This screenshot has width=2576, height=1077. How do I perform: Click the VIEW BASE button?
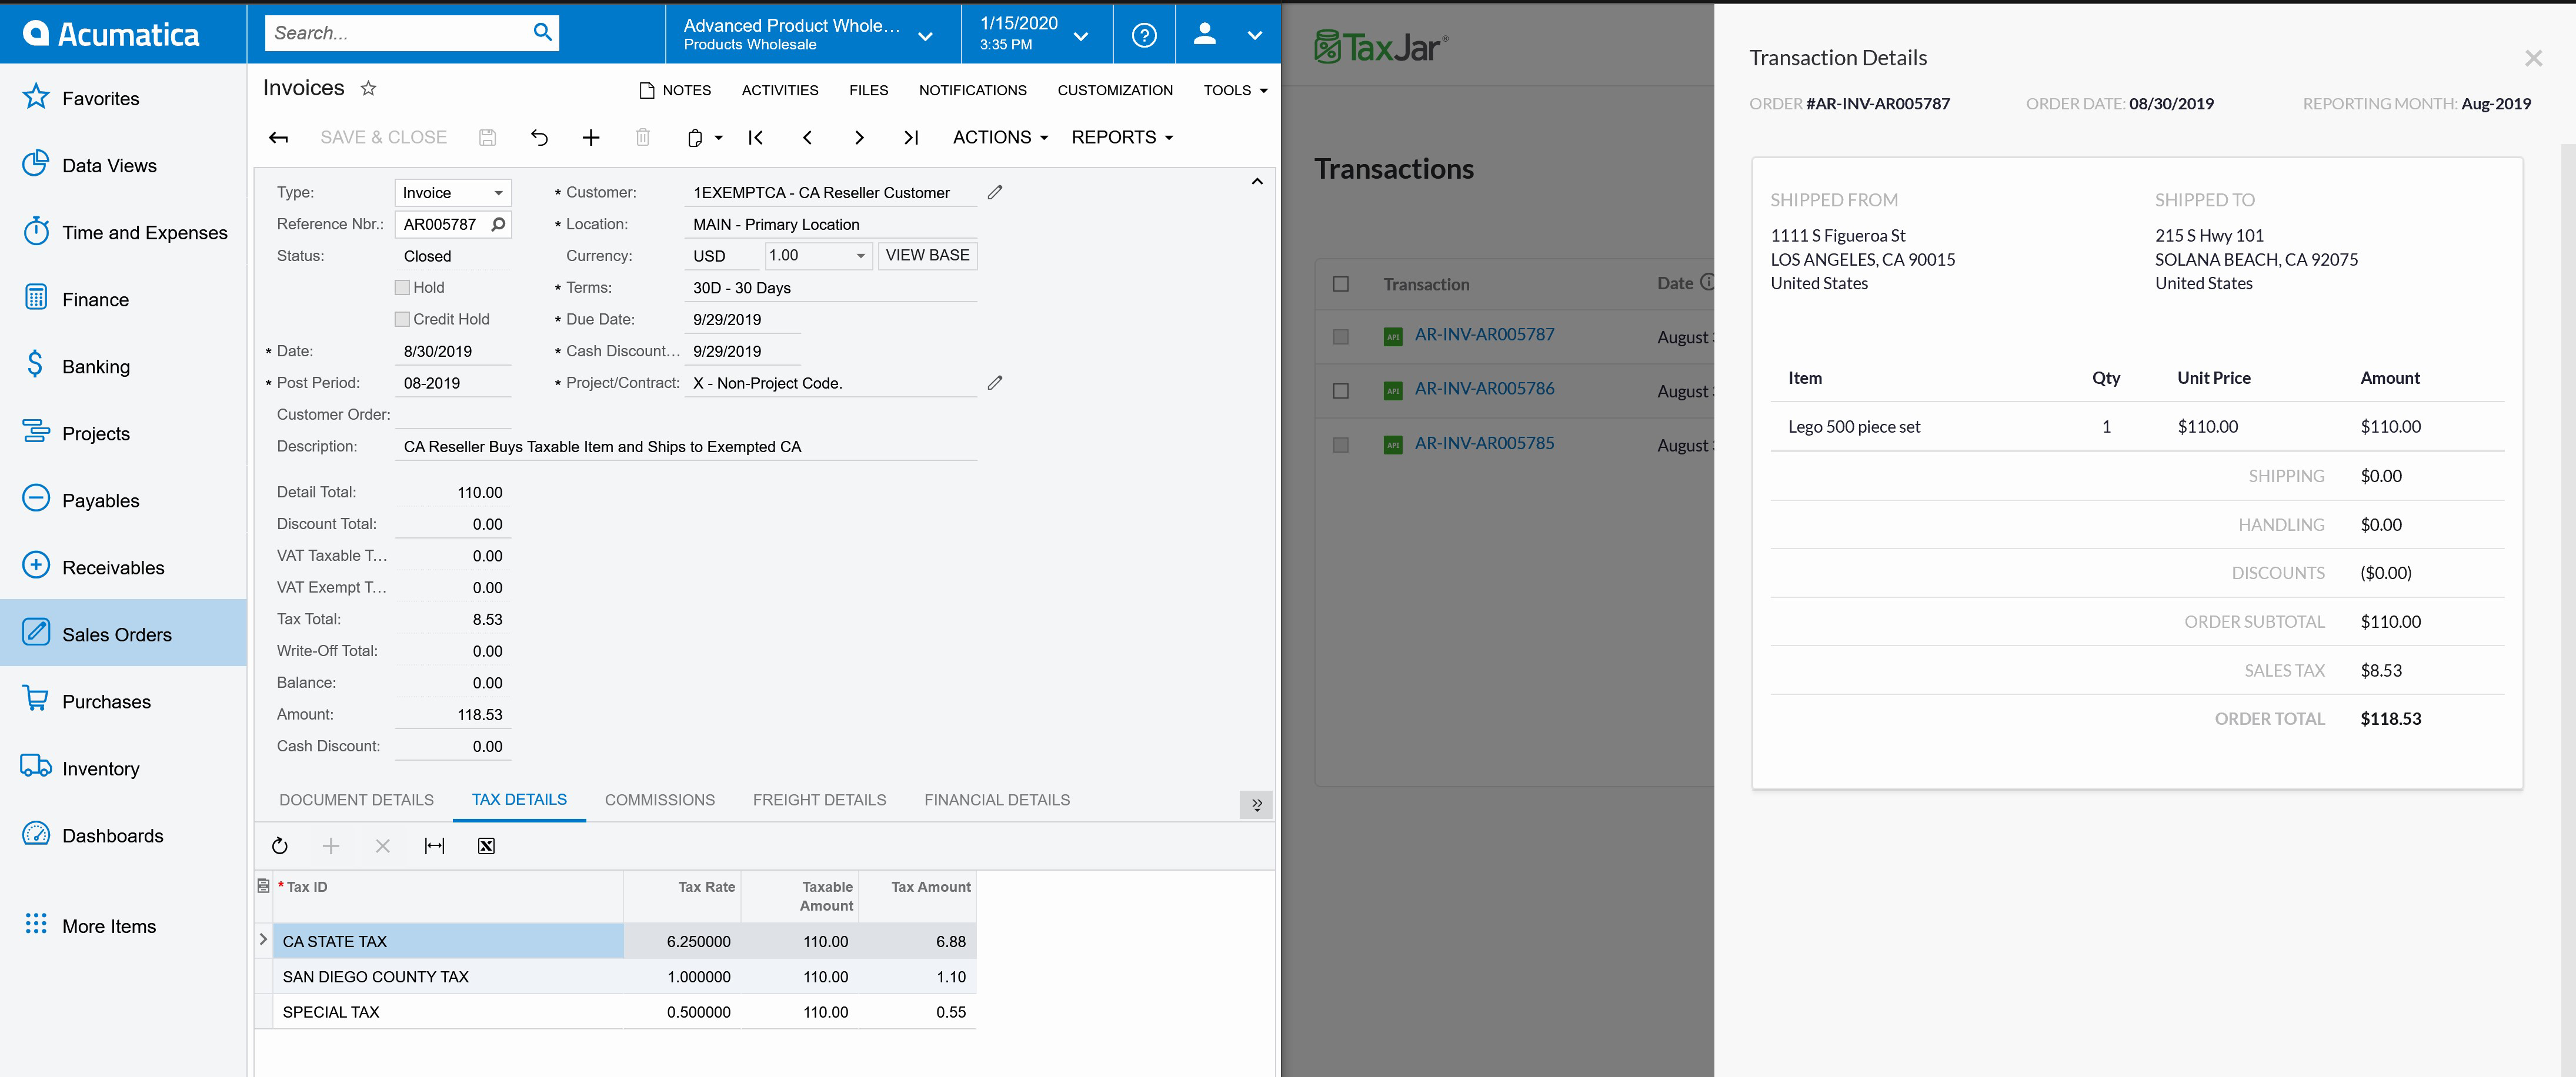(x=927, y=256)
